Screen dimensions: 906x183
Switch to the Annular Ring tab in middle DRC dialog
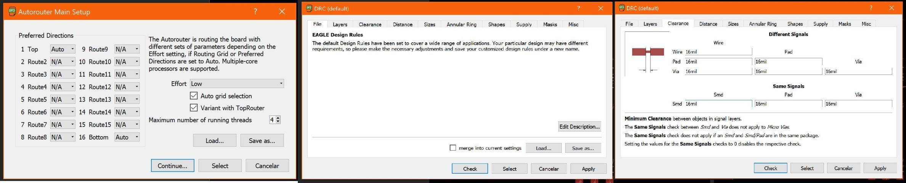coord(461,24)
